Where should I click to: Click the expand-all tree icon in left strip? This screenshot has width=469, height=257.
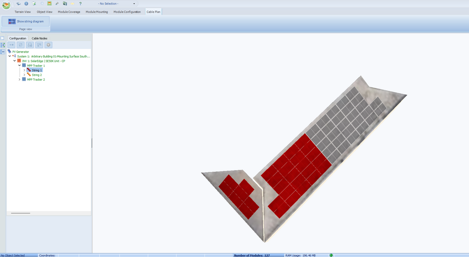click(x=3, y=45)
